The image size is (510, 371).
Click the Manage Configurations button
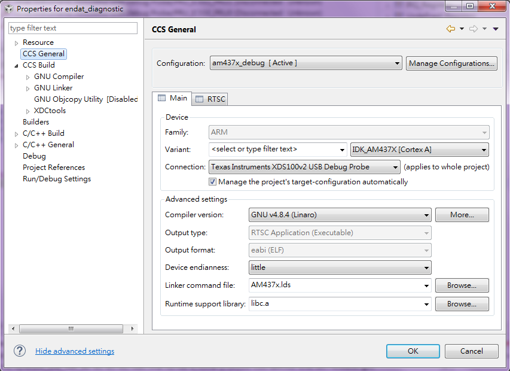(x=451, y=63)
